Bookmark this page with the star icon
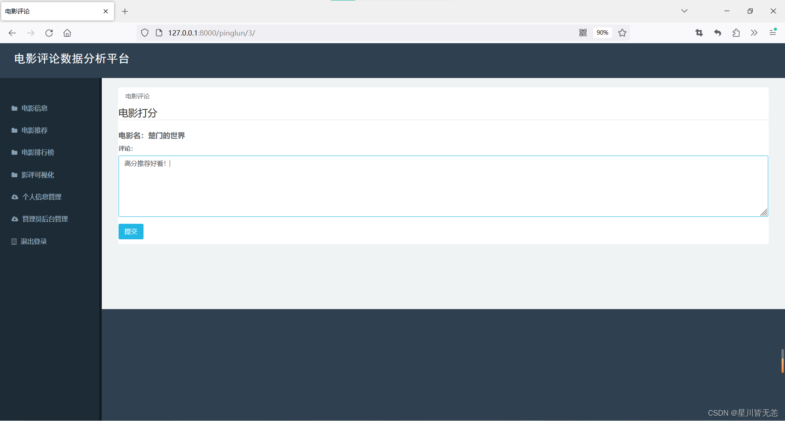Viewport: 785px width, 421px height. tap(622, 33)
